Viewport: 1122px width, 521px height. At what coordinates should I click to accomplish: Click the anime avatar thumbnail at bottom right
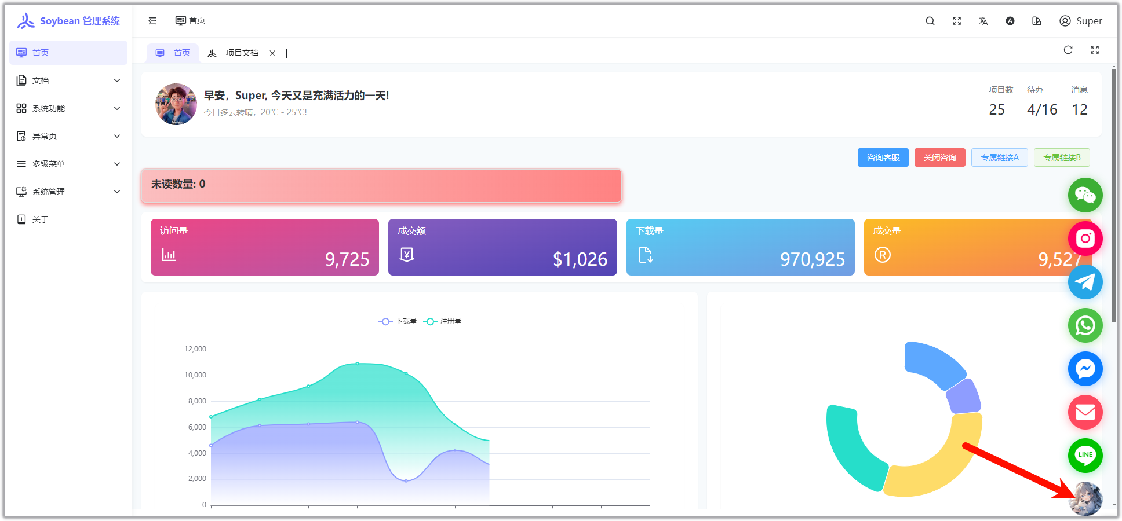pos(1085,498)
